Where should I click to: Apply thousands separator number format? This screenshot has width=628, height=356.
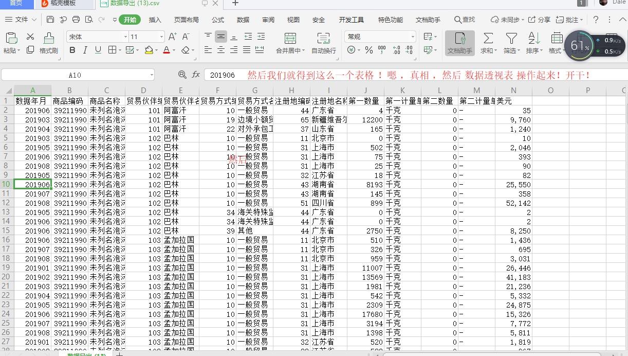(381, 50)
